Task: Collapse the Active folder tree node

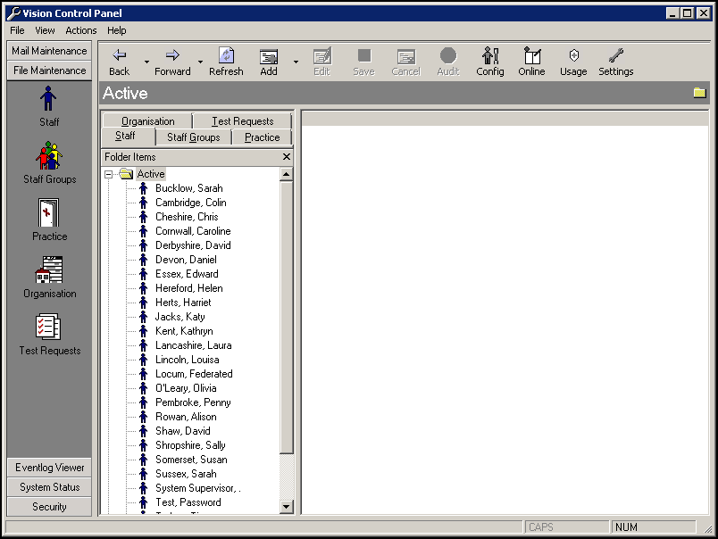Action: tap(109, 175)
